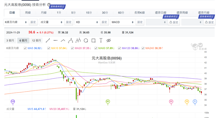218x118 pixels.
Task: Uncheck the MA10 checkbox
Action: click(x=49, y=48)
